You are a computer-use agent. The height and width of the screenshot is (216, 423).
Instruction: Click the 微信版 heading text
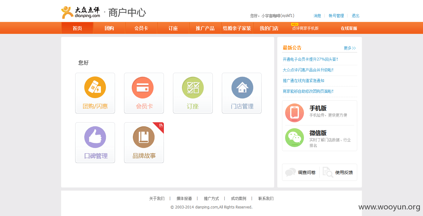point(318,133)
